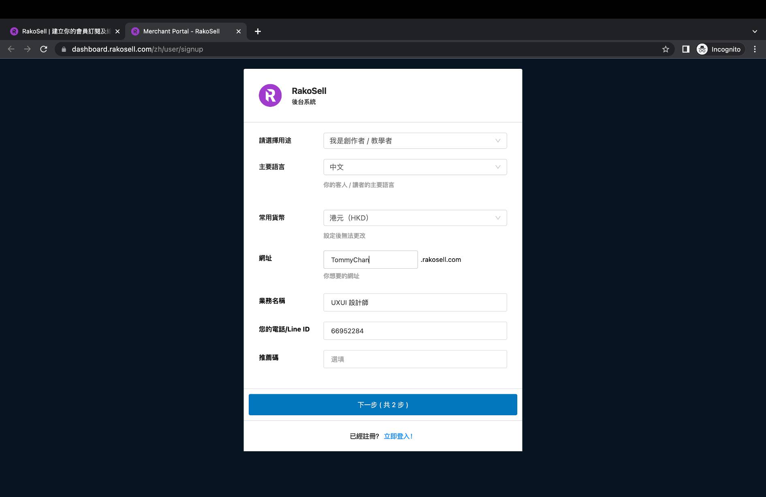Focus the 推薦碼 referral code field

click(x=415, y=359)
